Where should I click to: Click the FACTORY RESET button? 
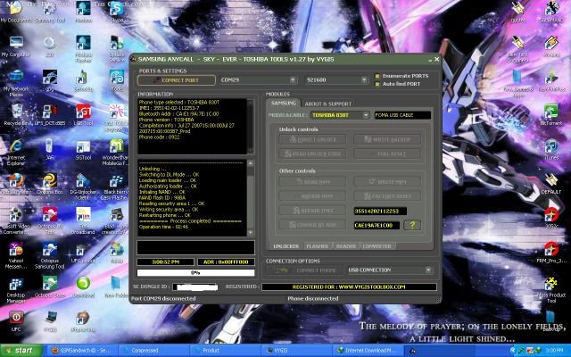(x=387, y=196)
